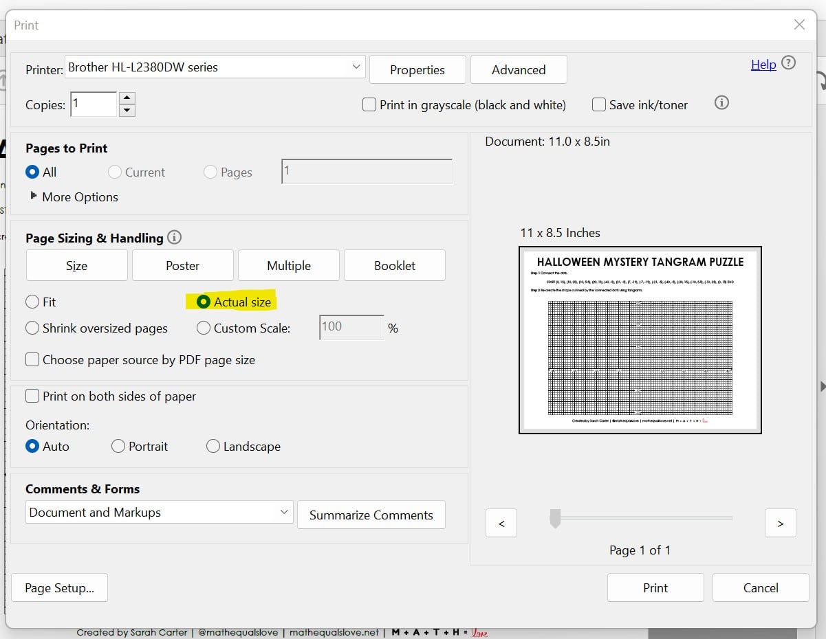Screen dimensions: 826x639
Task: Switch to the Poster sizing mode
Action: 183,266
